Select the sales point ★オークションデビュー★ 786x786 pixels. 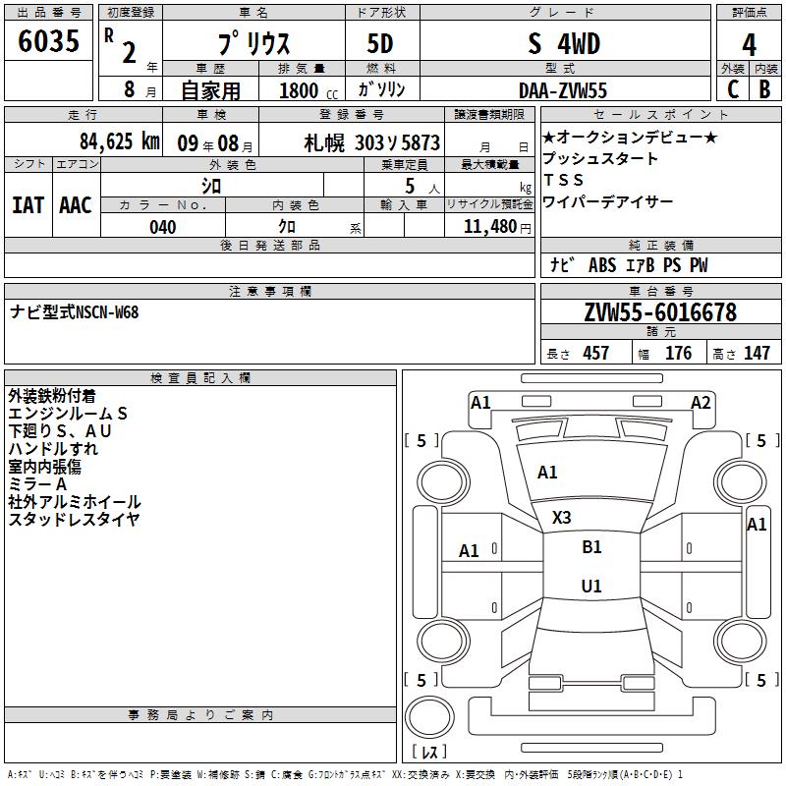630,137
